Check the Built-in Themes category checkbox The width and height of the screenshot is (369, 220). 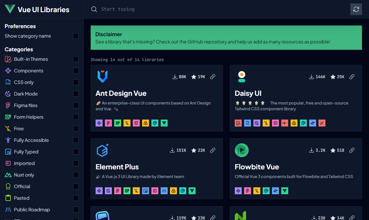coord(76,59)
